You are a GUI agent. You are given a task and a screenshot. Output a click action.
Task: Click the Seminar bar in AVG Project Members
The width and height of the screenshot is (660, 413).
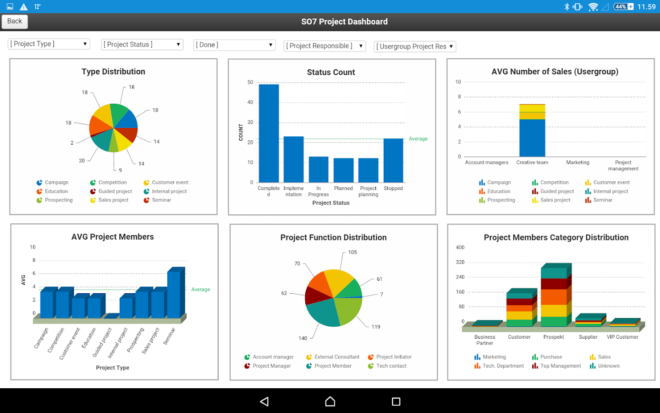pos(175,293)
